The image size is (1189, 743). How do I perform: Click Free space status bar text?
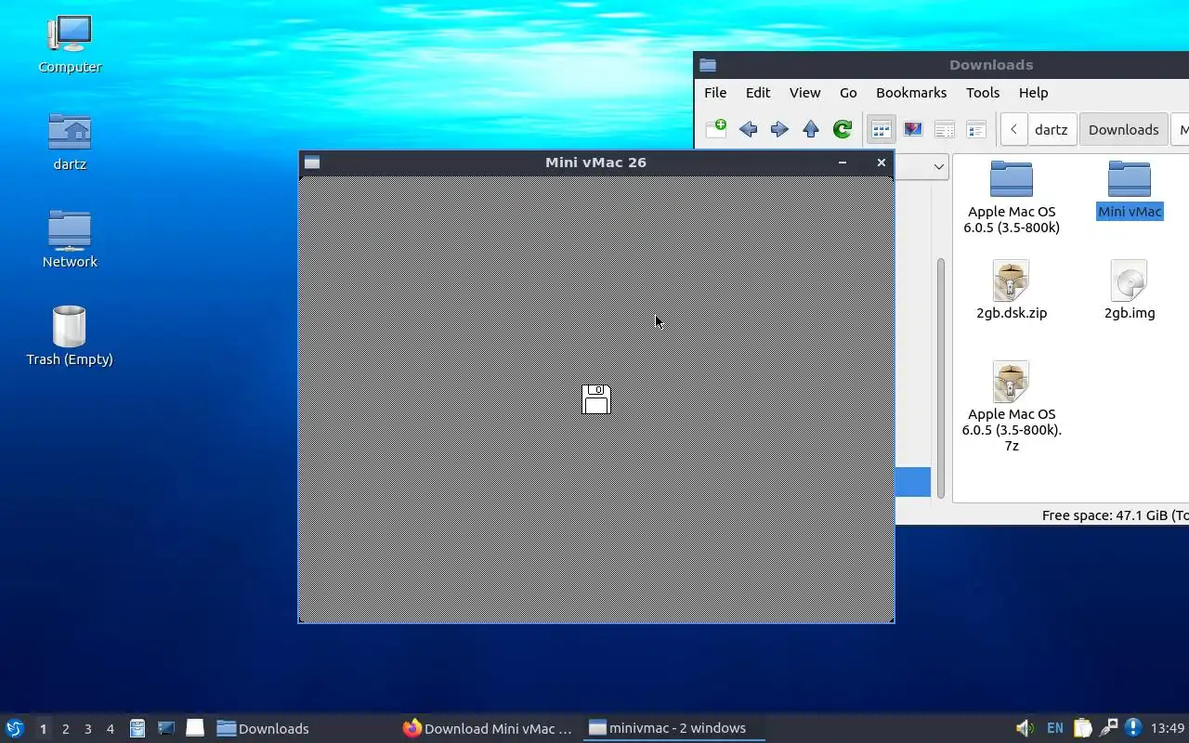pyautogui.click(x=1115, y=515)
